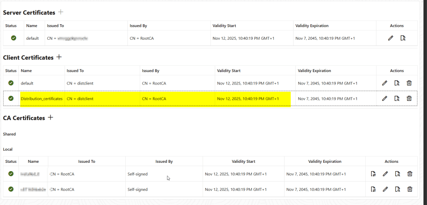Open details for default client certificate
The image size is (427, 205).
397,83
